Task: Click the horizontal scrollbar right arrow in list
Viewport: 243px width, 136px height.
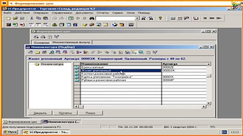Action: point(204,107)
